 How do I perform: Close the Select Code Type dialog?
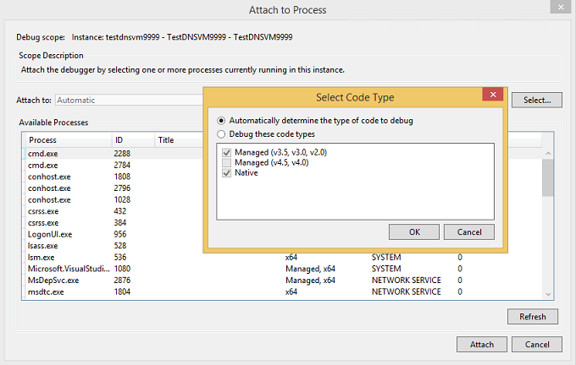[x=489, y=94]
